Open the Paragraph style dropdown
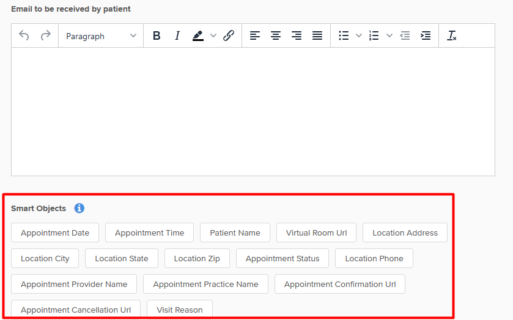The width and height of the screenshot is (513, 320). tap(101, 35)
